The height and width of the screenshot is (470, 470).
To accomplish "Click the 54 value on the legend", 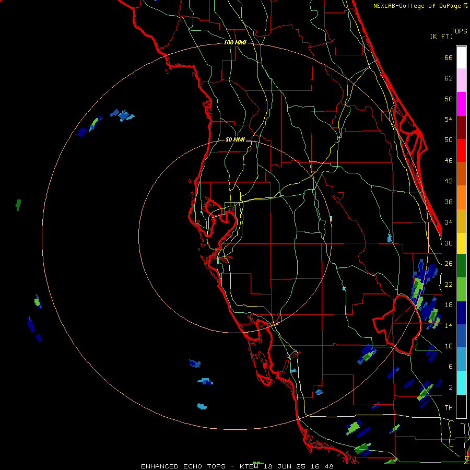I will (x=449, y=119).
